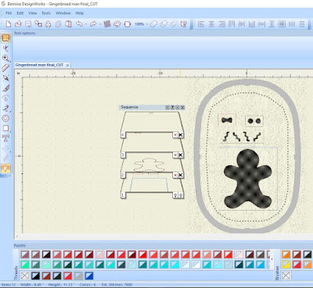Select the Knife cutting tool
313x288 pixels.
tap(5, 88)
